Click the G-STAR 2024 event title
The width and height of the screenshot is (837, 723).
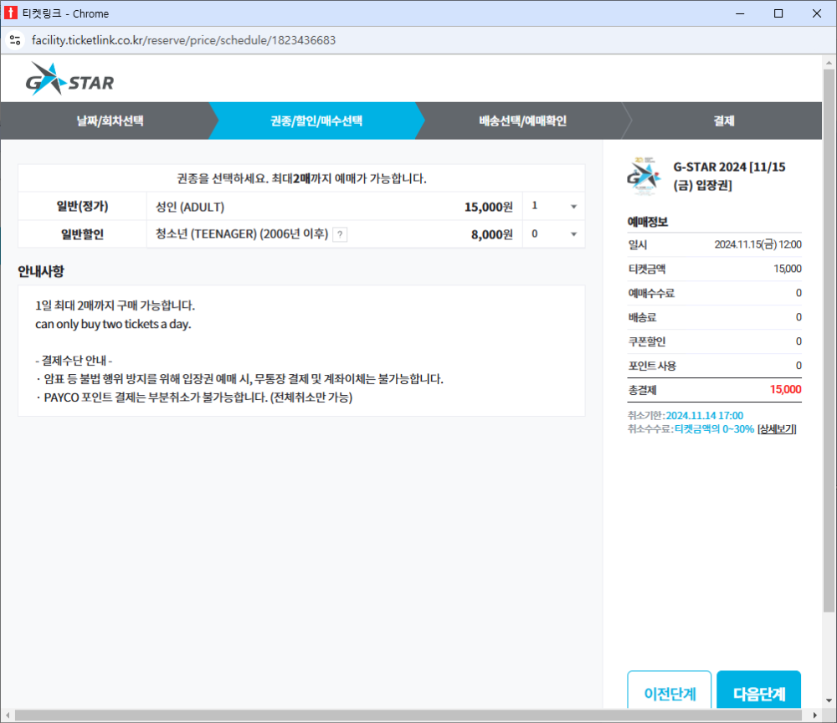pyautogui.click(x=729, y=176)
